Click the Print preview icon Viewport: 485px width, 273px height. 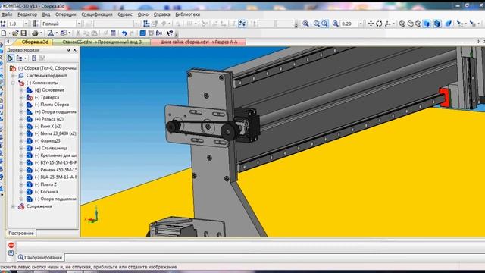click(51, 33)
